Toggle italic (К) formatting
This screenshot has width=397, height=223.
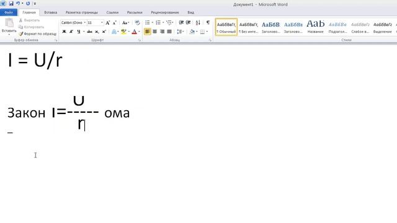71,32
